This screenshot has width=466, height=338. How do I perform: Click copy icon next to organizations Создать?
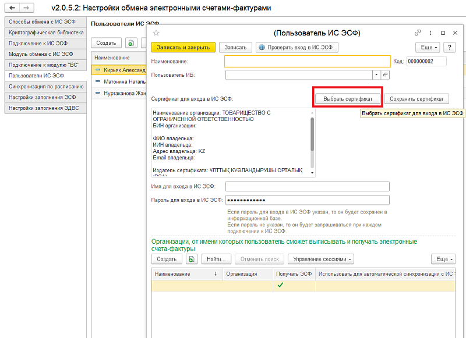click(192, 259)
